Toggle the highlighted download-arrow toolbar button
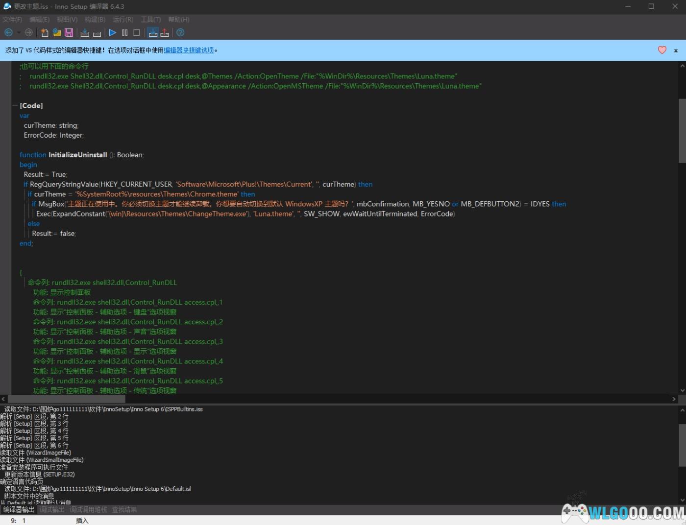This screenshot has height=525, width=686. point(153,33)
